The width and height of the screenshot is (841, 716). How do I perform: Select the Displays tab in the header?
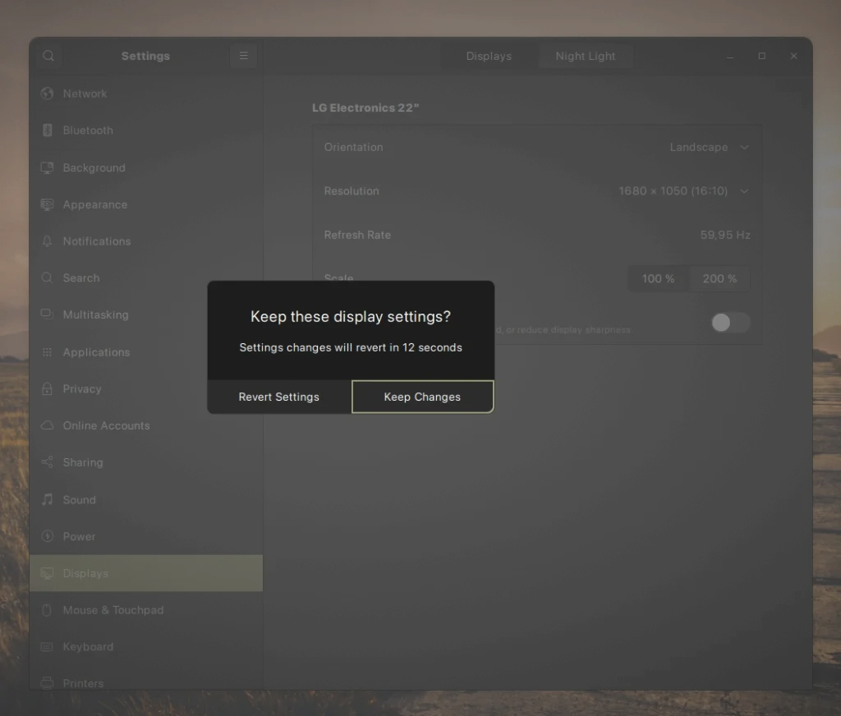pyautogui.click(x=488, y=56)
